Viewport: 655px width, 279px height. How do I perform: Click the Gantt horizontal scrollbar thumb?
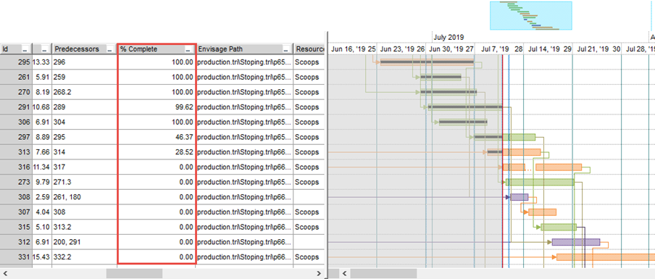point(383,274)
